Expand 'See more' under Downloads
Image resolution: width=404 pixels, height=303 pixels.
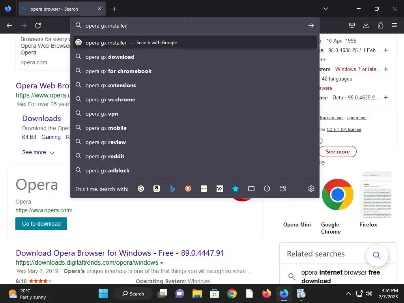pyautogui.click(x=38, y=152)
